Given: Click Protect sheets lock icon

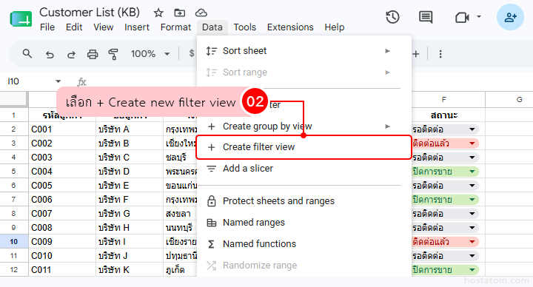Looking at the screenshot, I should (x=212, y=200).
